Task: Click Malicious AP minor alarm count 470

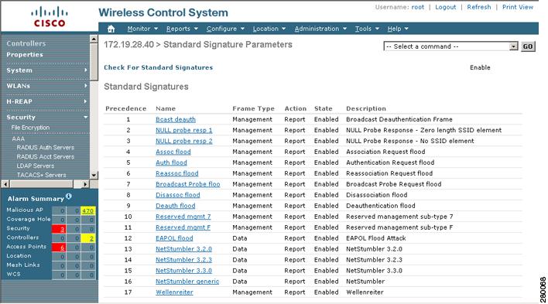Action: click(x=87, y=210)
